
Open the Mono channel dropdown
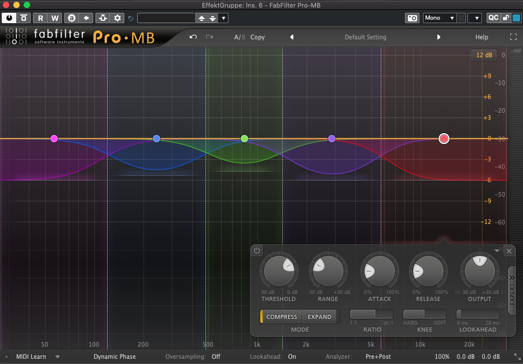tap(440, 18)
